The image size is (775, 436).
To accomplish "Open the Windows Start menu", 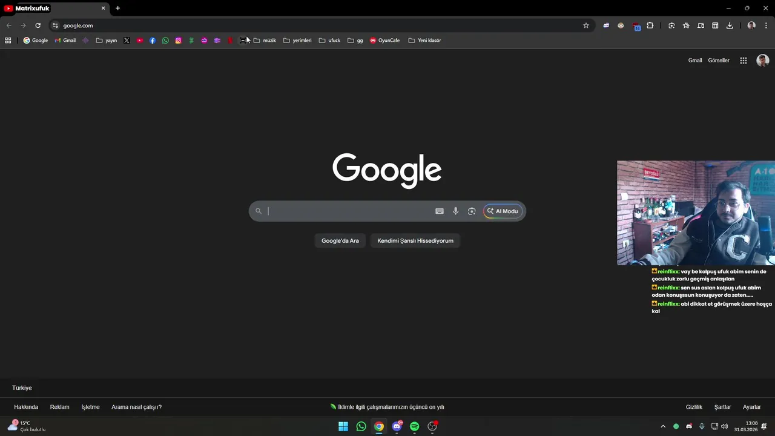I will point(343,426).
